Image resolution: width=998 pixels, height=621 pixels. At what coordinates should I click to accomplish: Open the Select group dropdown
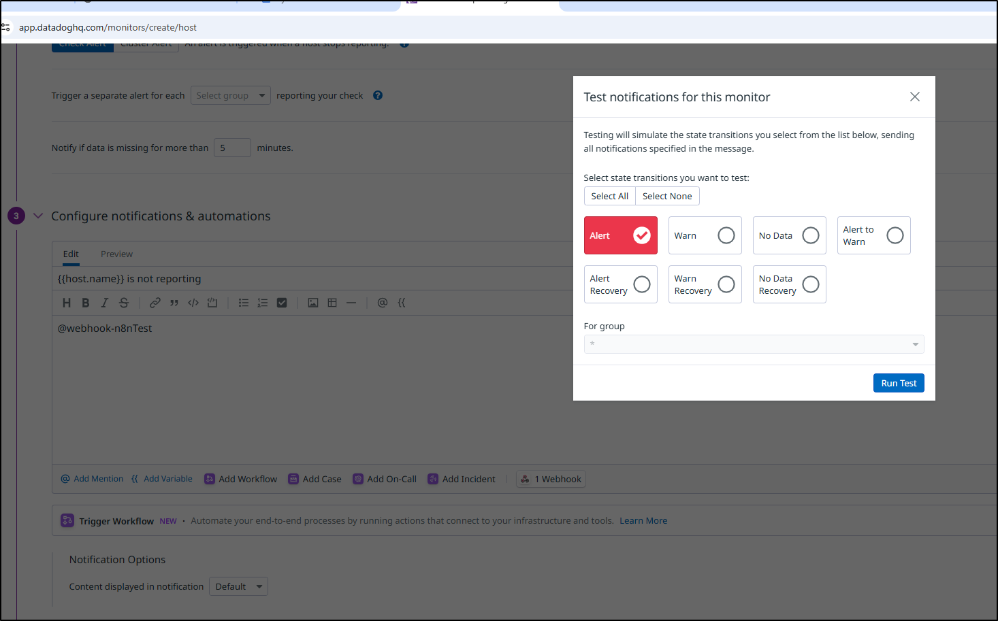click(231, 95)
